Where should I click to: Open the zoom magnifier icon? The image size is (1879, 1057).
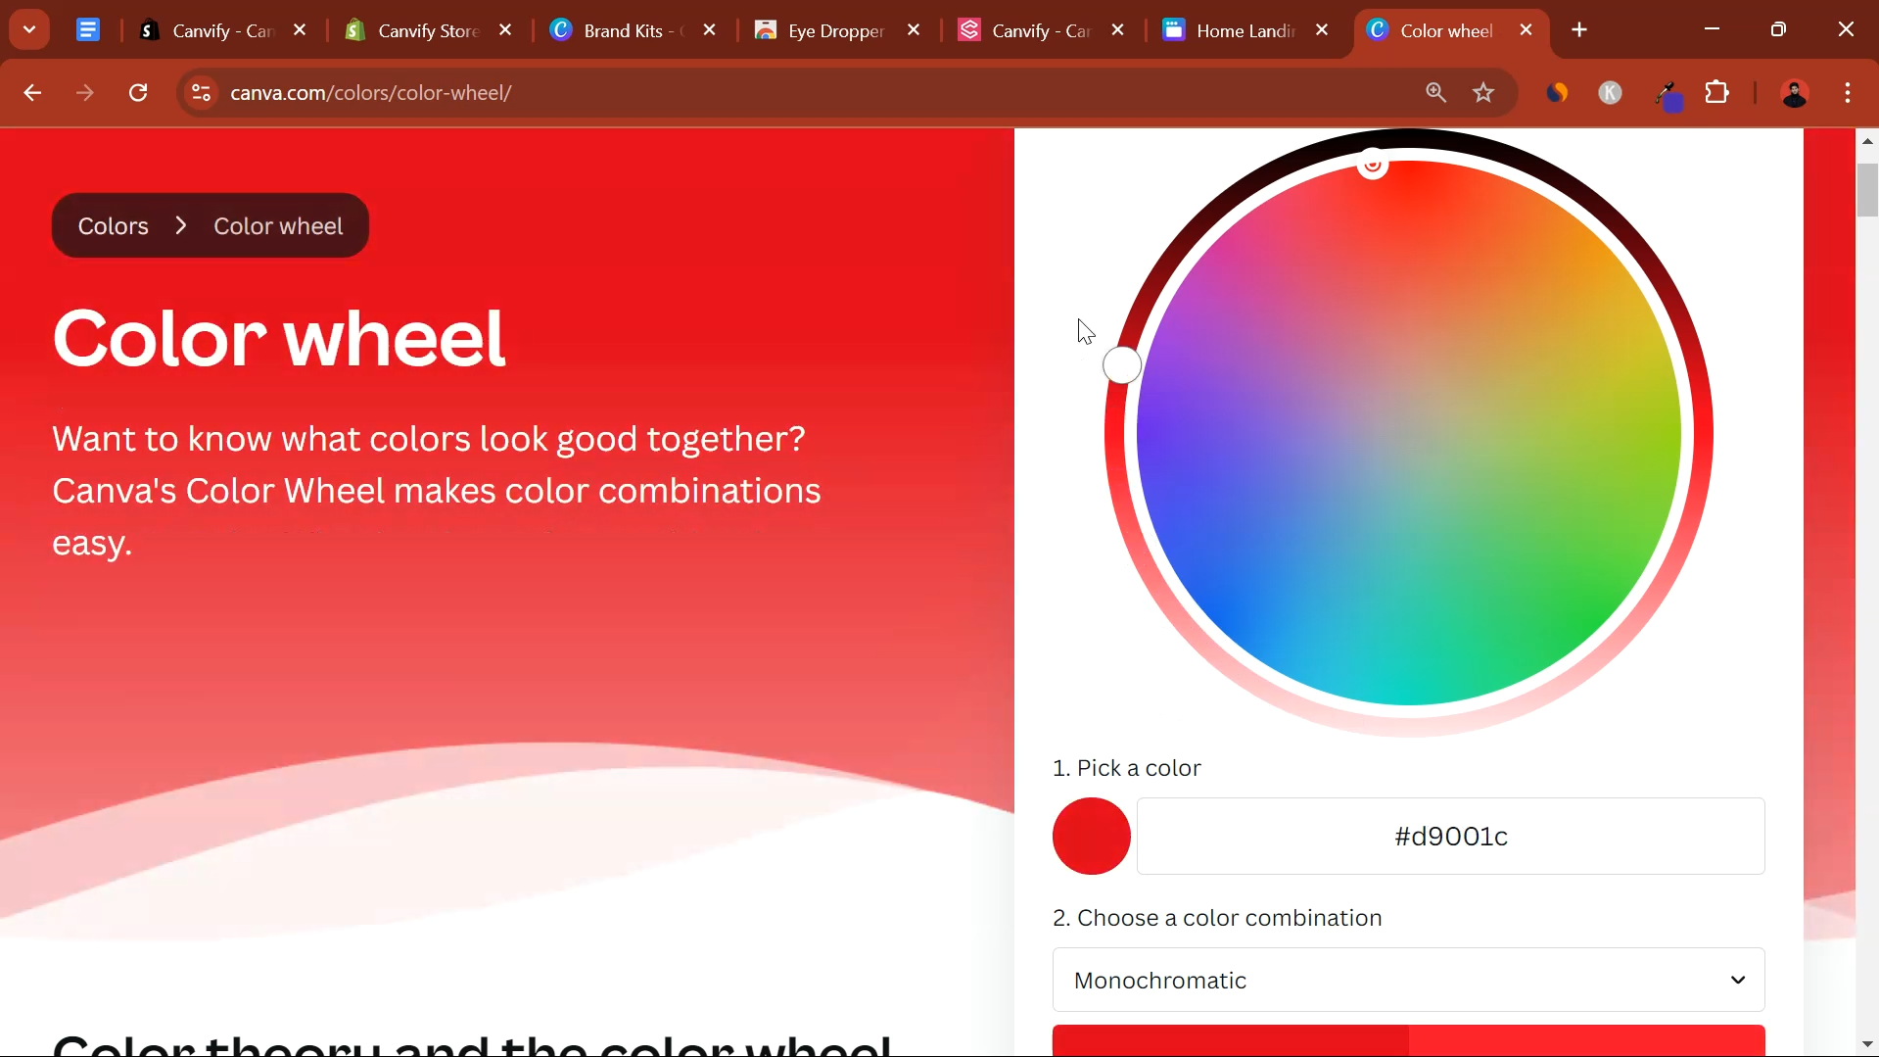click(x=1435, y=93)
